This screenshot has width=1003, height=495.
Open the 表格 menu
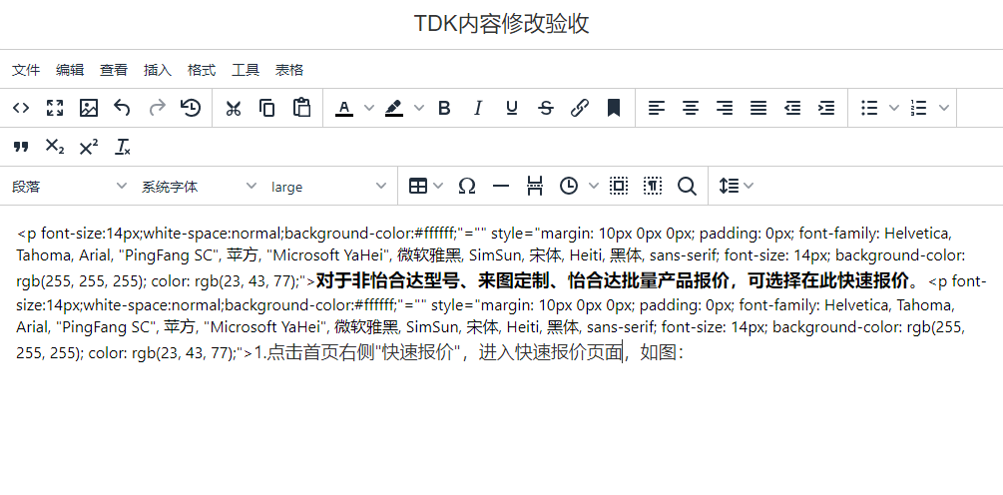tap(289, 70)
